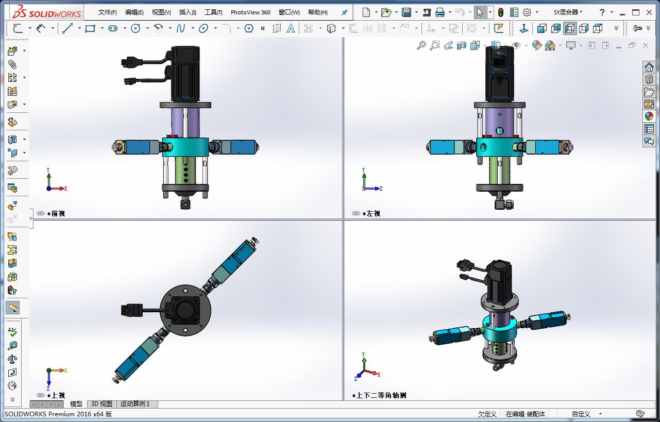Open the Spline tool dropdown arrow
Viewport: 660px width, 422px height.
coord(193,28)
